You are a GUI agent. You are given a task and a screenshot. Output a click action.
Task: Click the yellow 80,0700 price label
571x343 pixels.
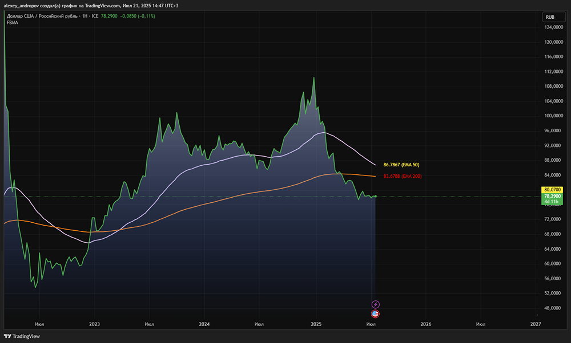pyautogui.click(x=552, y=190)
